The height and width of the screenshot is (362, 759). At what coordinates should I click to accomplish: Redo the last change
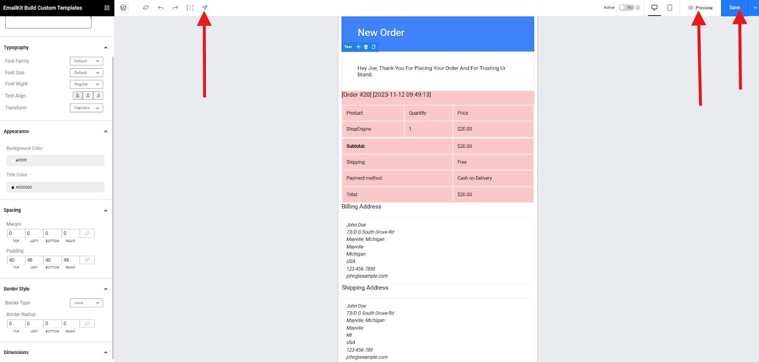pos(175,8)
